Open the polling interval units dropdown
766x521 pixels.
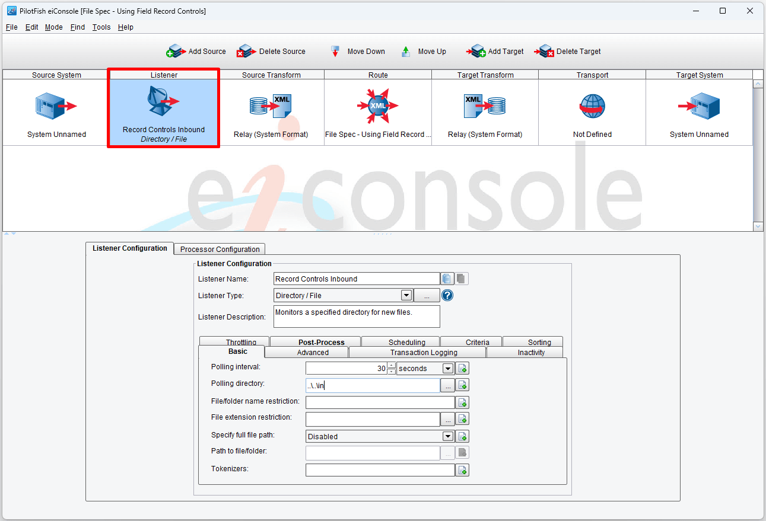pyautogui.click(x=448, y=368)
